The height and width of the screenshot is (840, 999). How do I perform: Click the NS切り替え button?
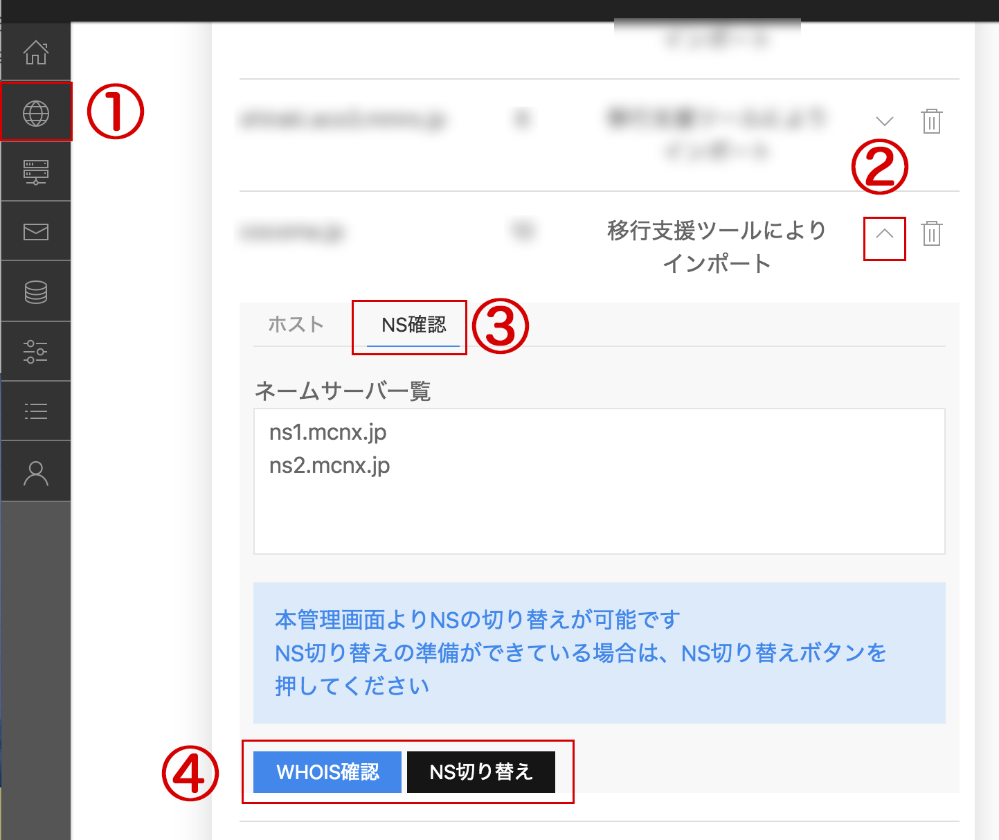click(481, 771)
